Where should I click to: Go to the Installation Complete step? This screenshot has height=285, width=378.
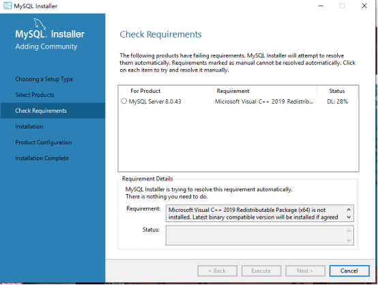click(x=42, y=158)
